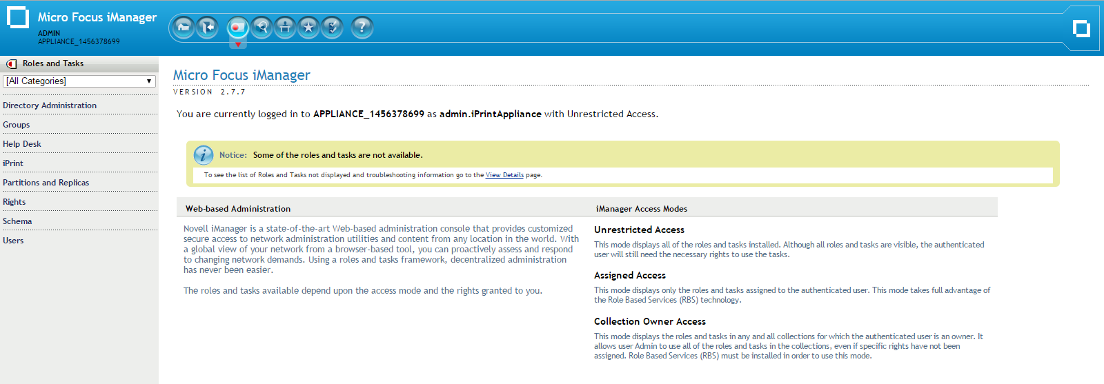Image resolution: width=1104 pixels, height=384 pixels.
Task: Go to the iManager Home page icon
Action: 184,28
